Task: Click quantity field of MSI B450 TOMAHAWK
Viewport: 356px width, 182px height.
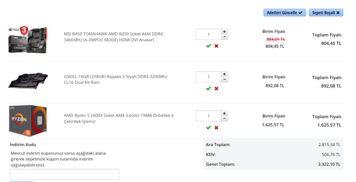Action: 208,34
